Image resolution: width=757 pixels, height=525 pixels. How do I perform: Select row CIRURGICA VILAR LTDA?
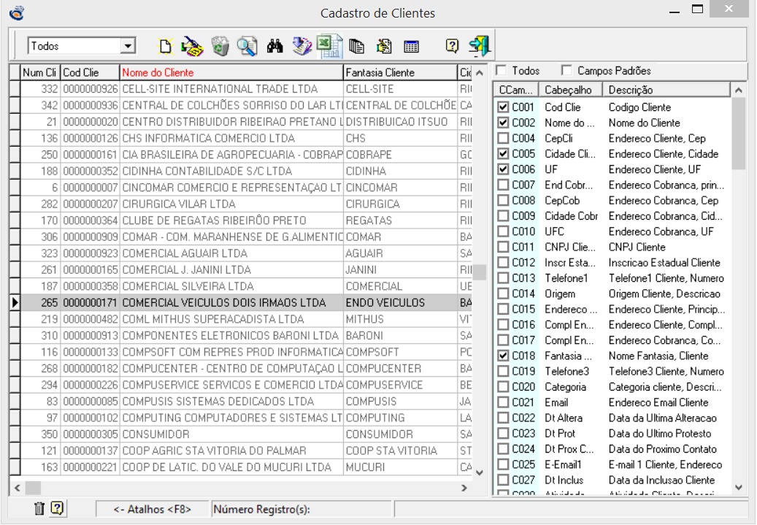(x=240, y=204)
